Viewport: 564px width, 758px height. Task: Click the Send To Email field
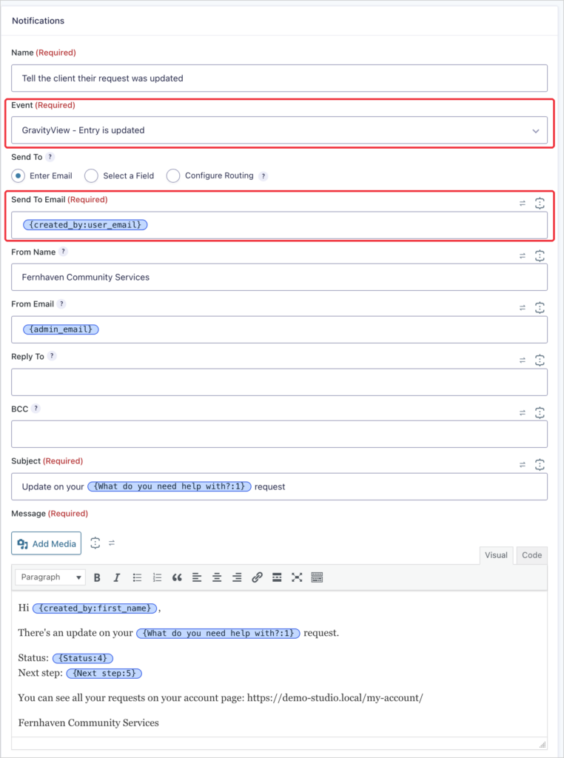(x=279, y=225)
